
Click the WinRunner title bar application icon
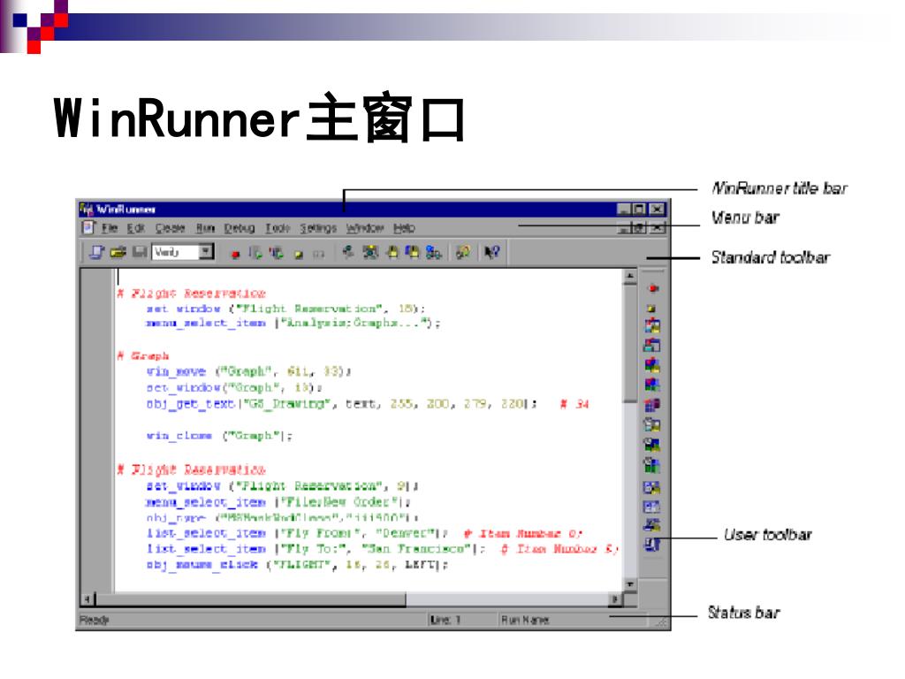point(87,209)
